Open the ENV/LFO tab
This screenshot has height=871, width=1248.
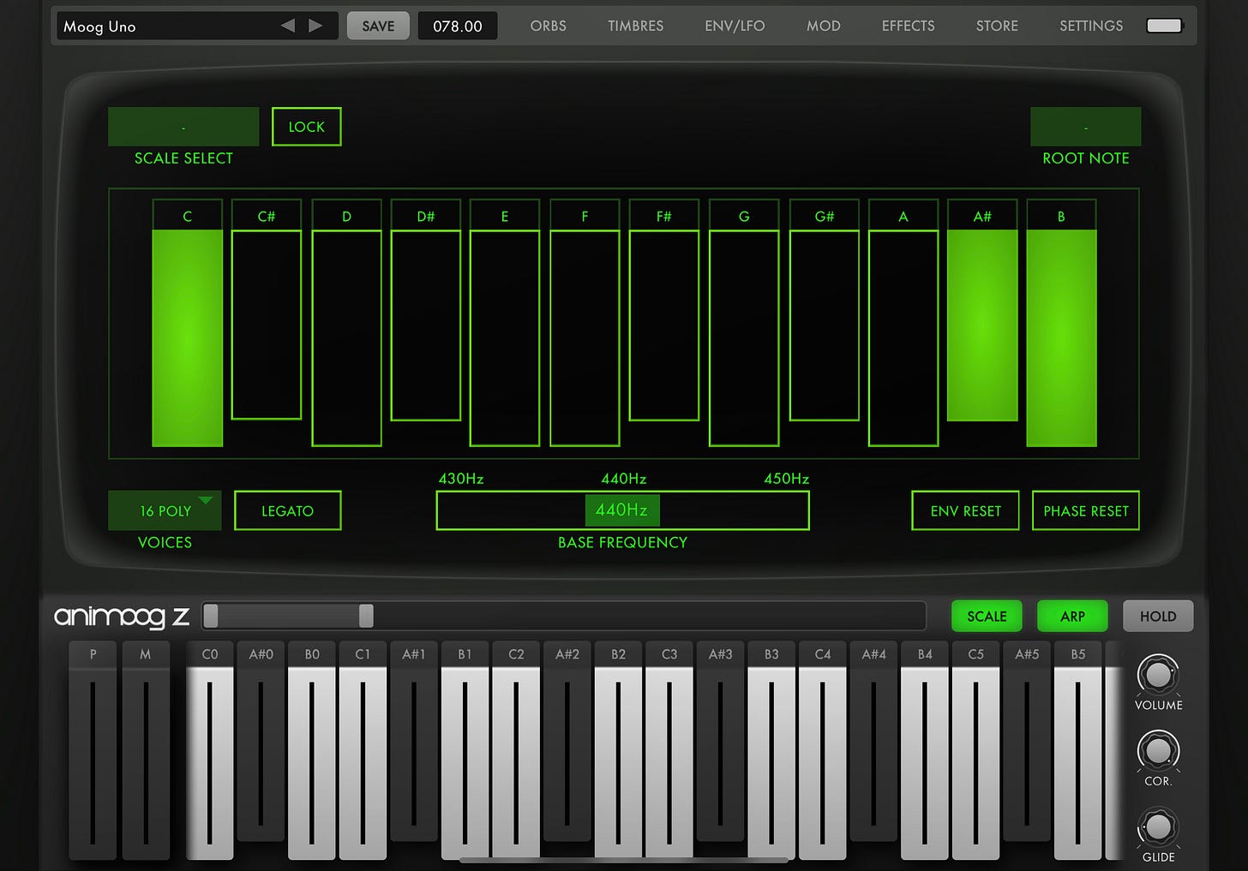point(735,26)
